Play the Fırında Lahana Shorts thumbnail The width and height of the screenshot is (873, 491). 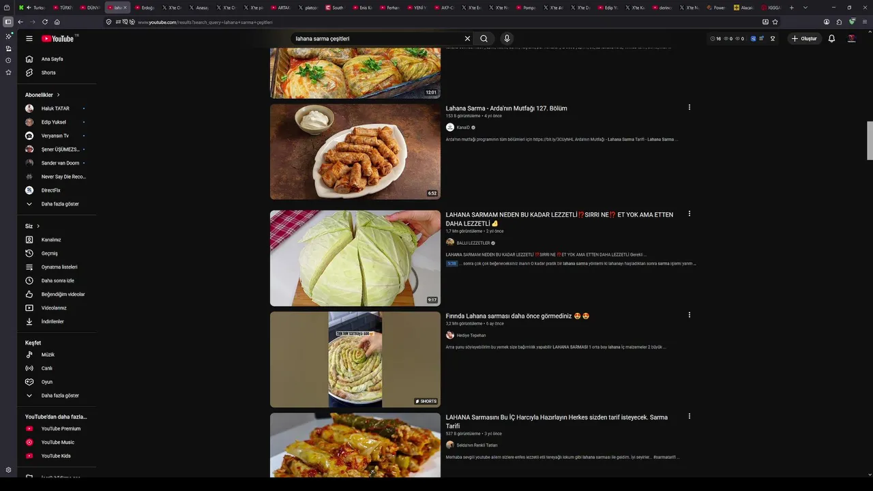355,359
